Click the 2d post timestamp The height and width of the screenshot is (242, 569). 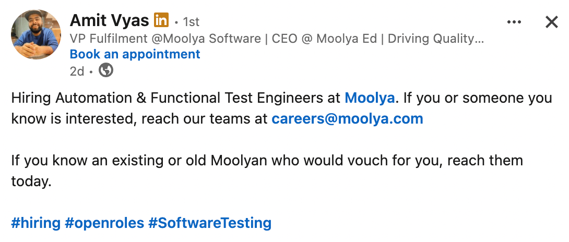coord(77,71)
